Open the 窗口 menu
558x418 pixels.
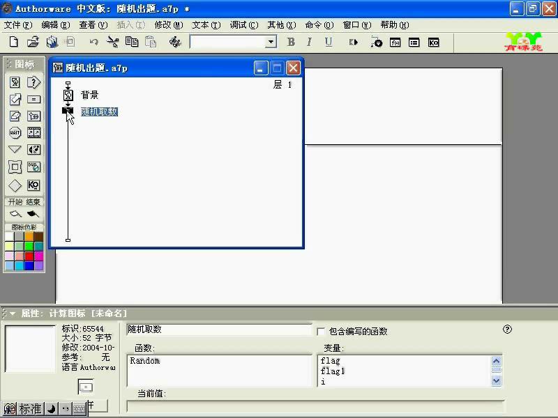tap(357, 25)
